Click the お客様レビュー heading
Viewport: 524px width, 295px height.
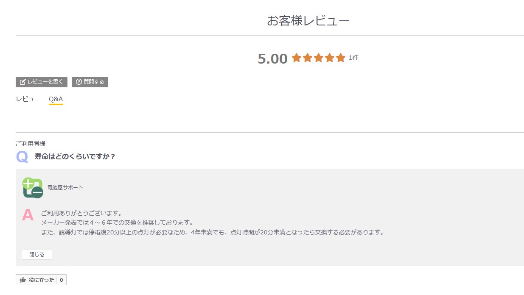click(x=308, y=20)
